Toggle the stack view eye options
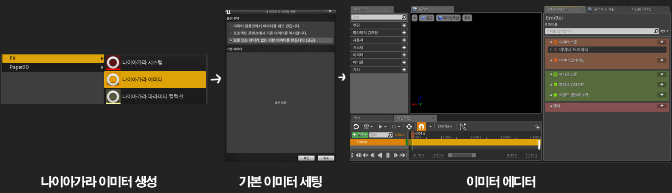This screenshot has height=193, width=672. click(x=664, y=31)
